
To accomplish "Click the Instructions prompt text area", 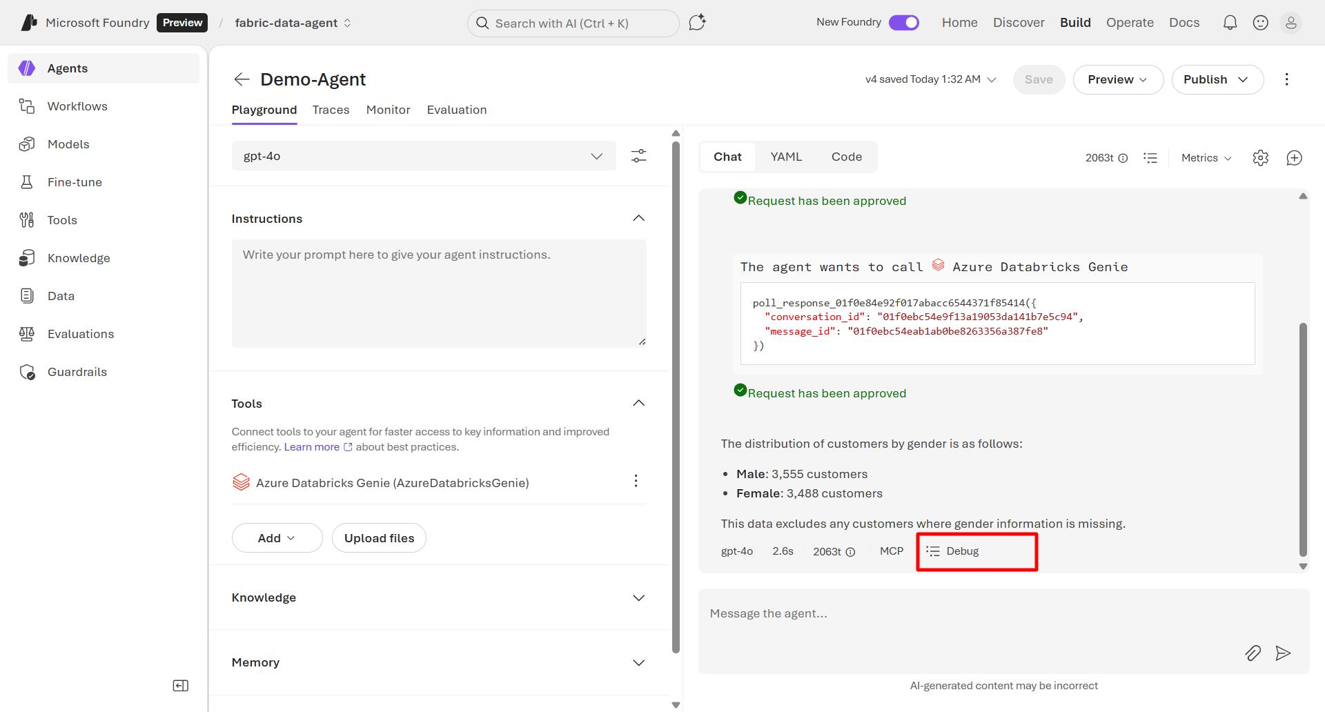I will point(439,293).
